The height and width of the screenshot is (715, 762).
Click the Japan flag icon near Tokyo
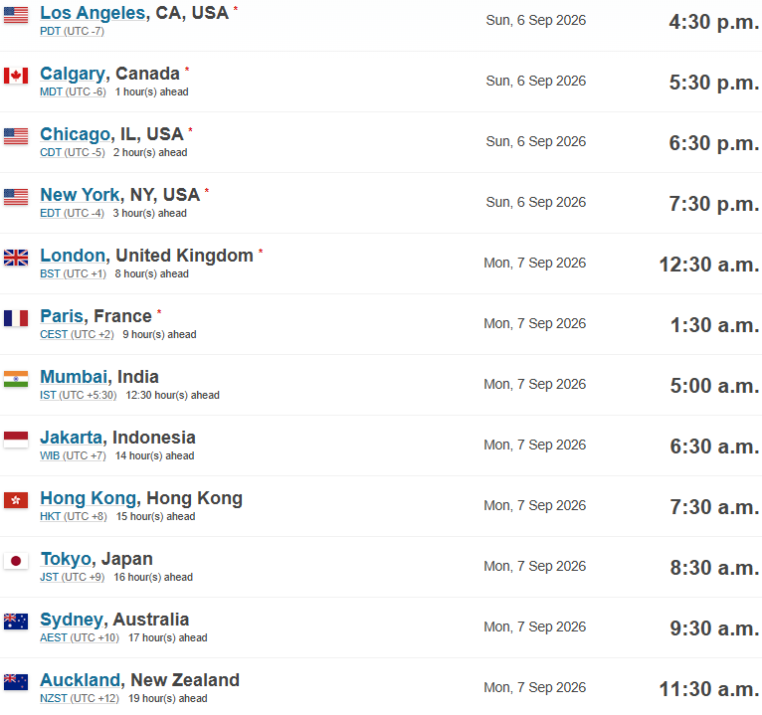(16, 562)
